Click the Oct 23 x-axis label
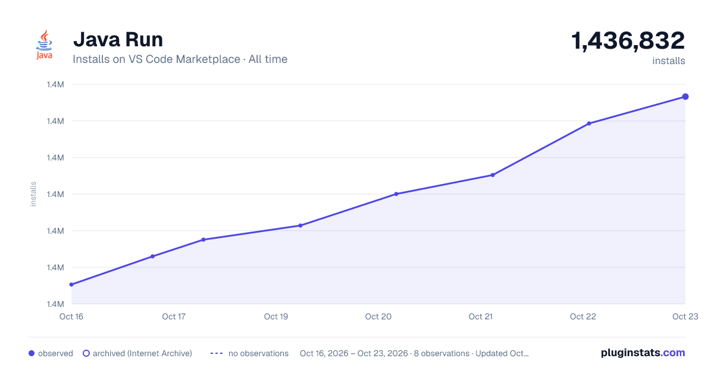Image resolution: width=714 pixels, height=374 pixels. pos(685,316)
